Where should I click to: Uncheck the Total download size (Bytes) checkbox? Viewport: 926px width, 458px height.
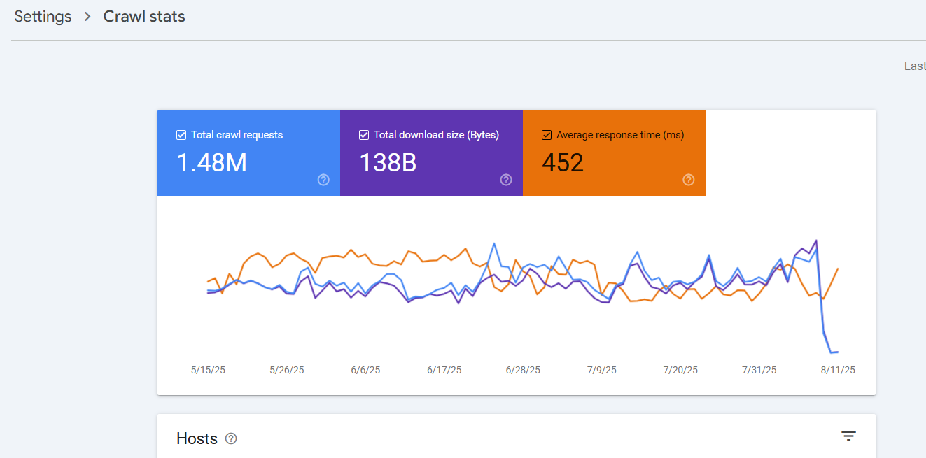click(x=364, y=135)
